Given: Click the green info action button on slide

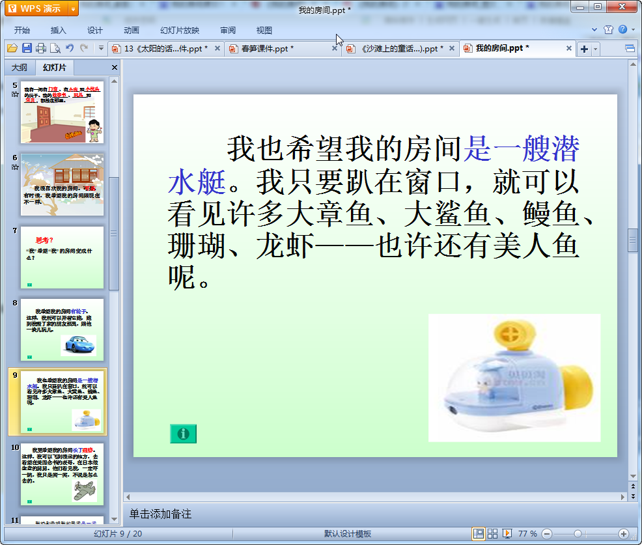Looking at the screenshot, I should (x=183, y=434).
